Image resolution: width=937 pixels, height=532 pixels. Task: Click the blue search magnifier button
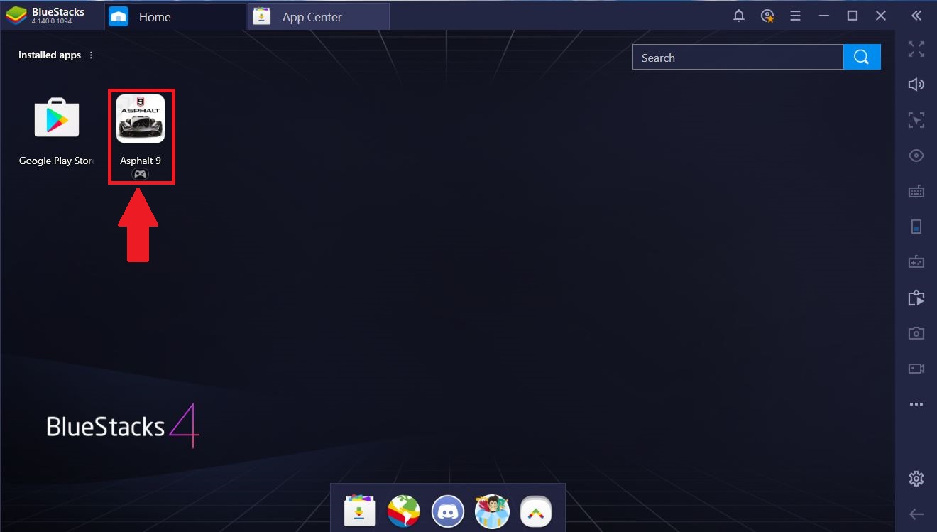click(x=862, y=58)
